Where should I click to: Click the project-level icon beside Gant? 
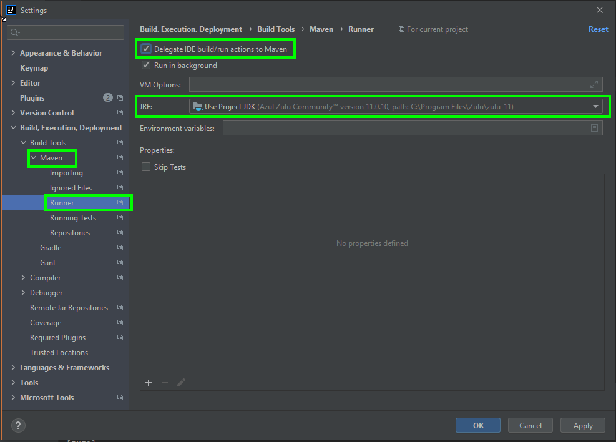120,262
